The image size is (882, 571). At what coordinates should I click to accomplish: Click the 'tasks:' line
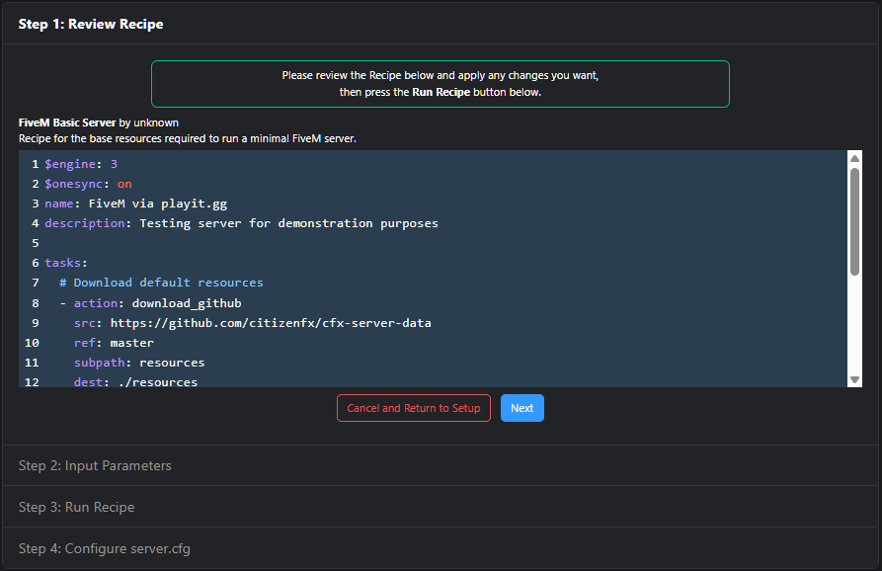[x=66, y=263]
